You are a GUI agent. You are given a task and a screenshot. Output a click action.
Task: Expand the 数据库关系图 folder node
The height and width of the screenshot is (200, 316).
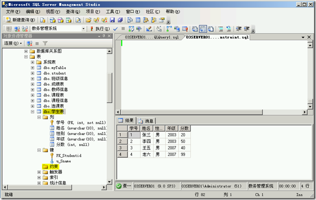tap(26, 51)
